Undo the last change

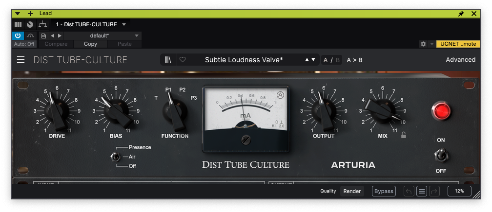point(409,191)
